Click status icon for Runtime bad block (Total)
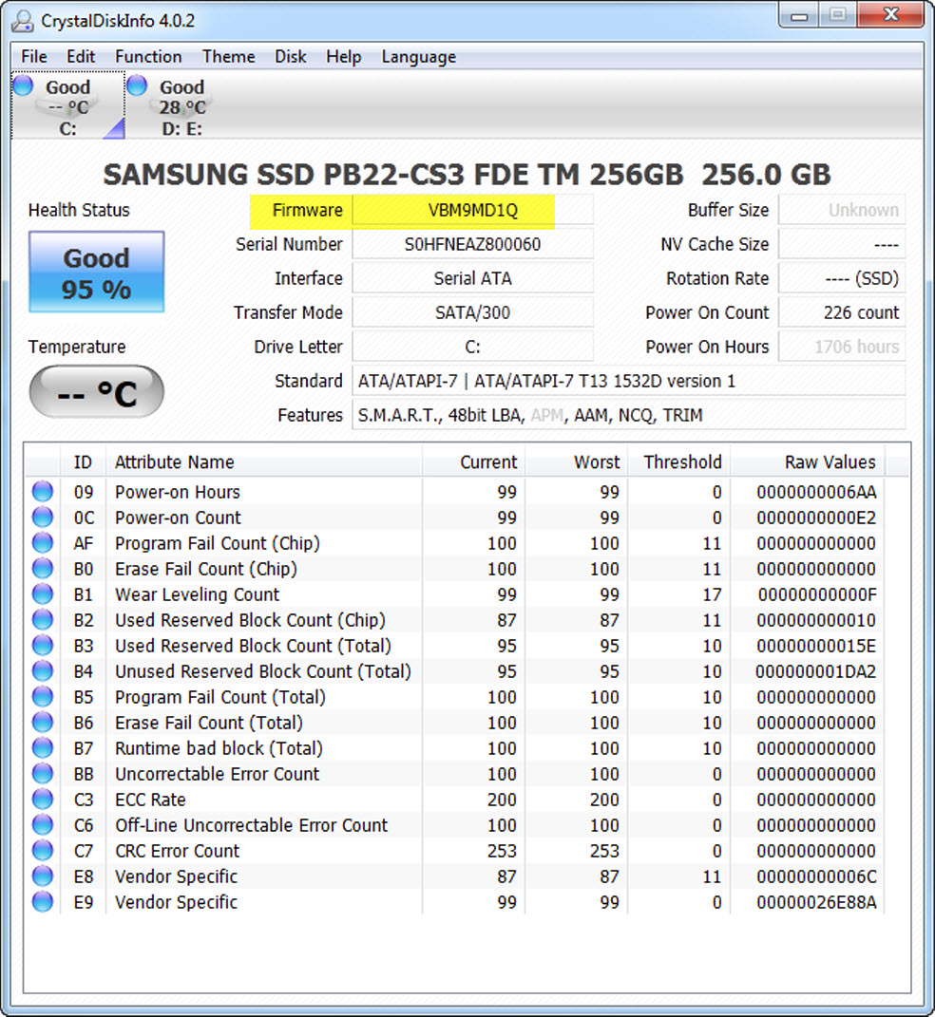The image size is (935, 1017). 43,748
